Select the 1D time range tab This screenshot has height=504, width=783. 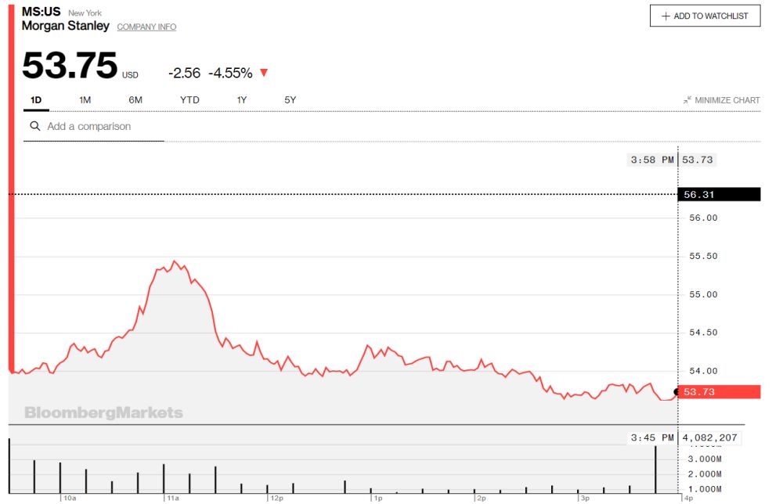pos(36,100)
